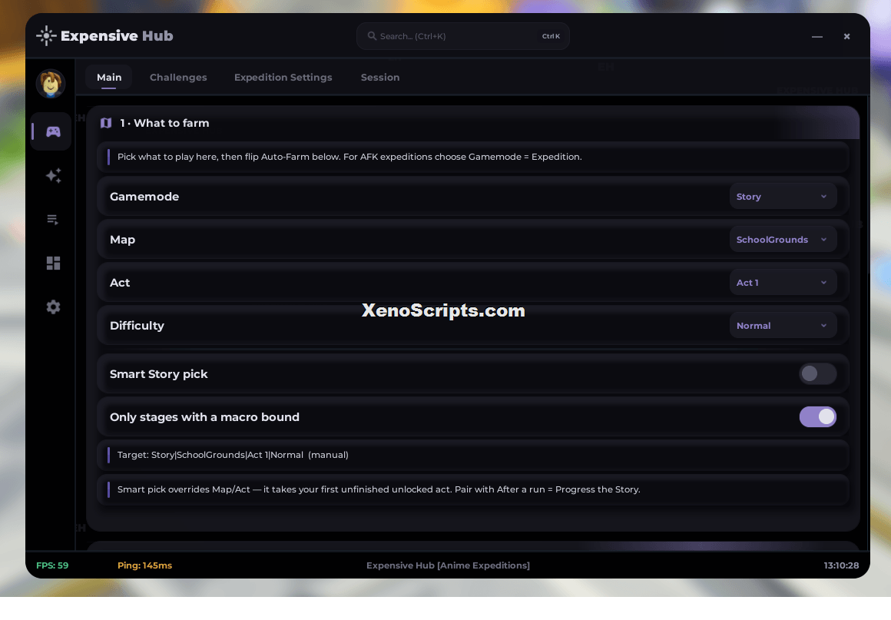This screenshot has width=891, height=620.
Task: Click the Difficulty row label
Action: pyautogui.click(x=137, y=326)
